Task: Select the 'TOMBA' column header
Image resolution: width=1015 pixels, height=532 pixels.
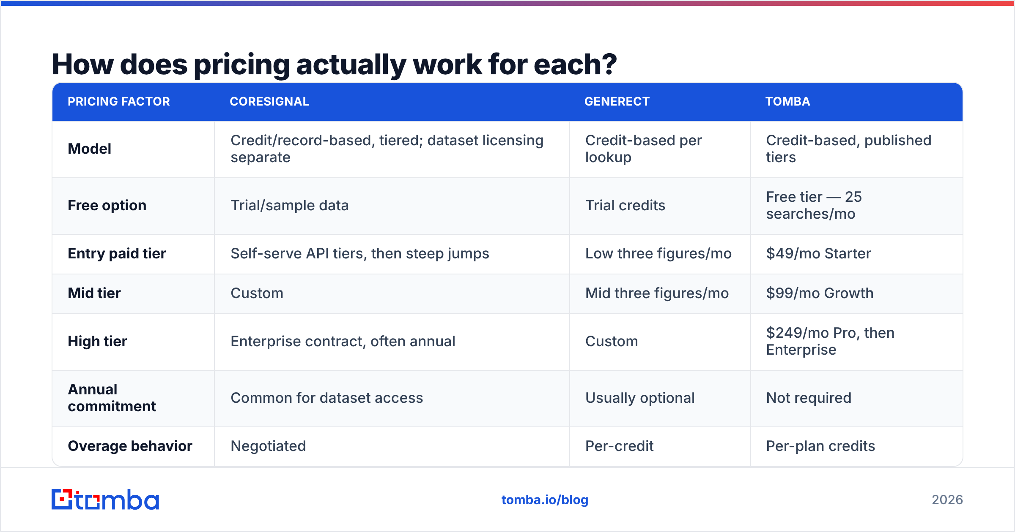Action: (788, 101)
